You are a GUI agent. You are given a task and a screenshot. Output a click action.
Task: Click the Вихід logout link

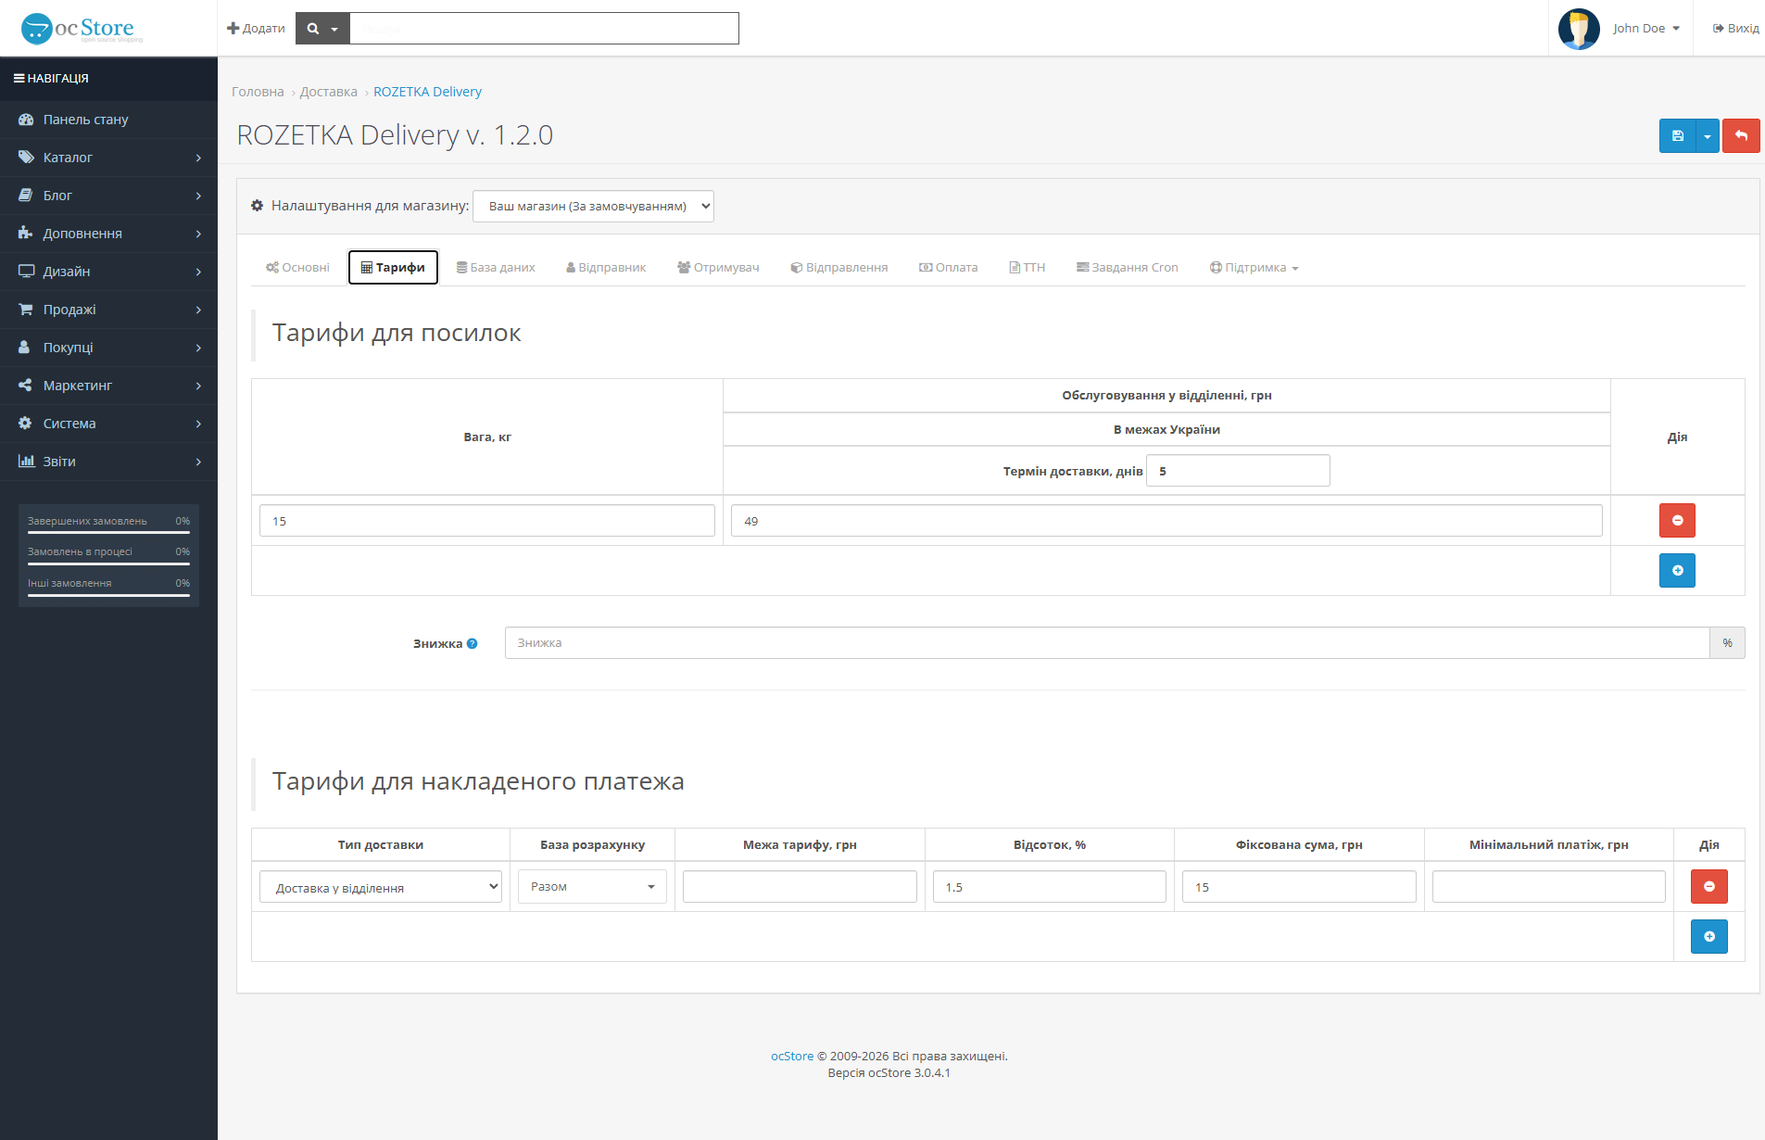click(1735, 29)
